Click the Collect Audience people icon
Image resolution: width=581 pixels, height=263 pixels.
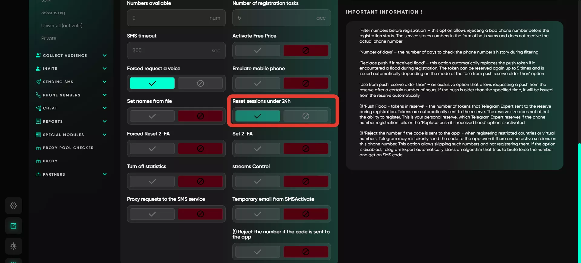point(38,55)
